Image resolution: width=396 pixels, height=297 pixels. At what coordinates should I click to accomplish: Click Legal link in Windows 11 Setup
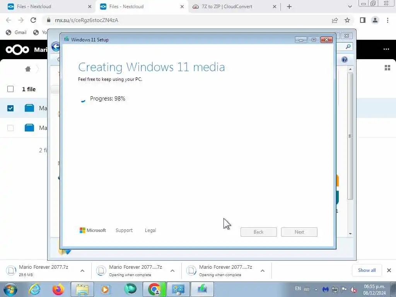click(150, 230)
